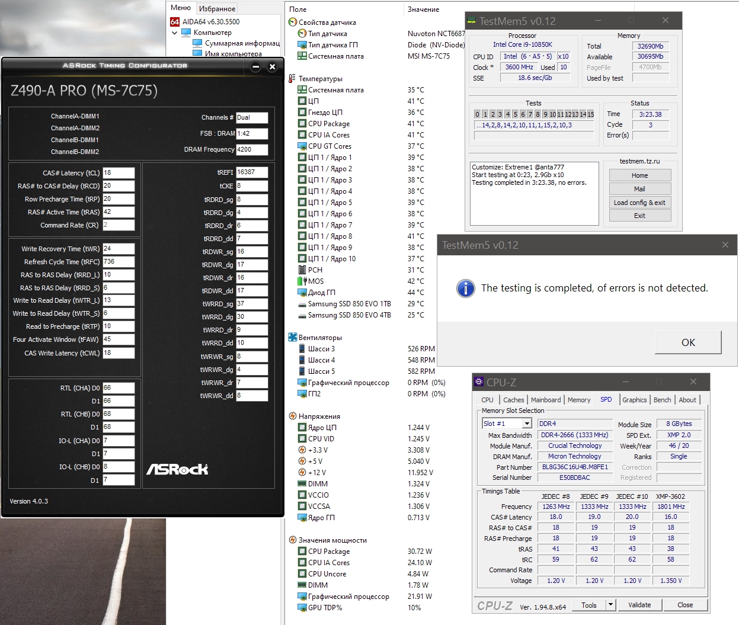Minimize the ASRock Timing Configurator window
This screenshot has width=739, height=625.
pos(256,67)
